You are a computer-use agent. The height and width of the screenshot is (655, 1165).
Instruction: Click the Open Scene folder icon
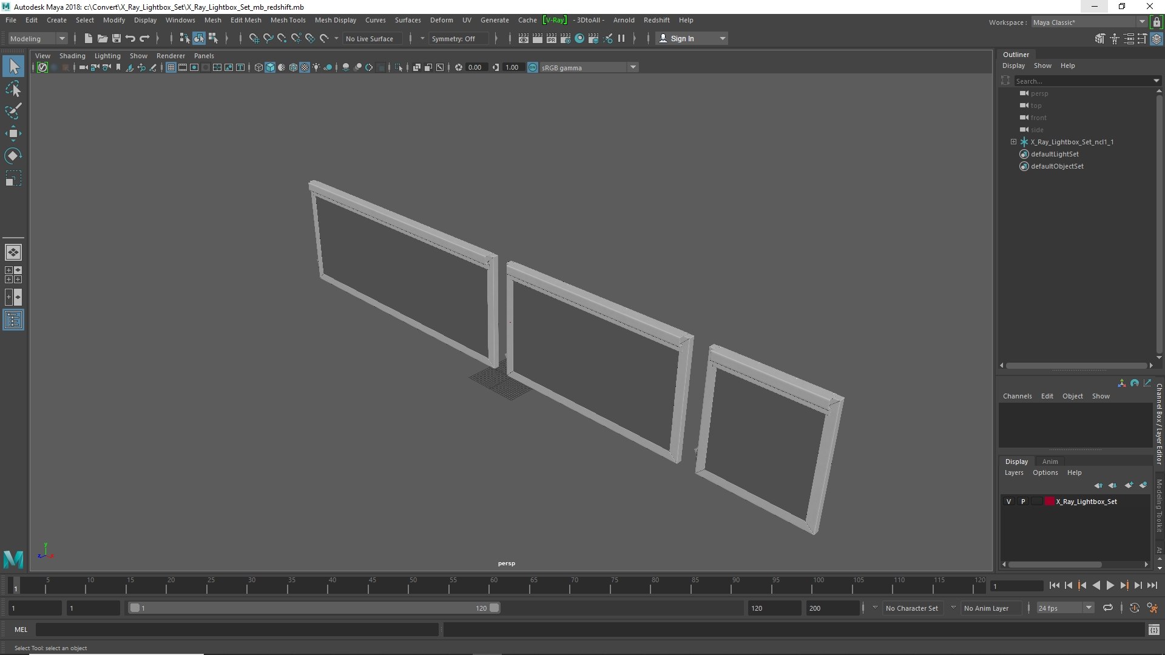[x=102, y=38]
